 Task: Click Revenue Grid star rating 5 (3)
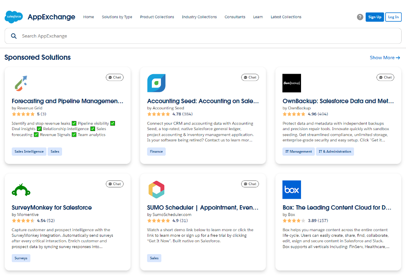click(x=29, y=114)
